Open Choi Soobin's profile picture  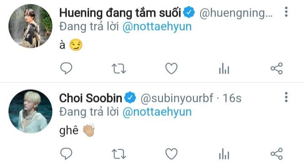[x=30, y=112]
